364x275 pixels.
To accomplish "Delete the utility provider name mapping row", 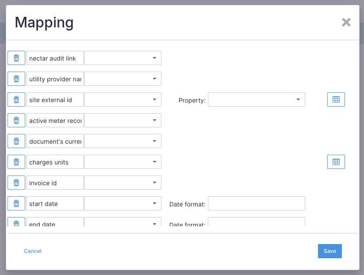I will pos(16,79).
